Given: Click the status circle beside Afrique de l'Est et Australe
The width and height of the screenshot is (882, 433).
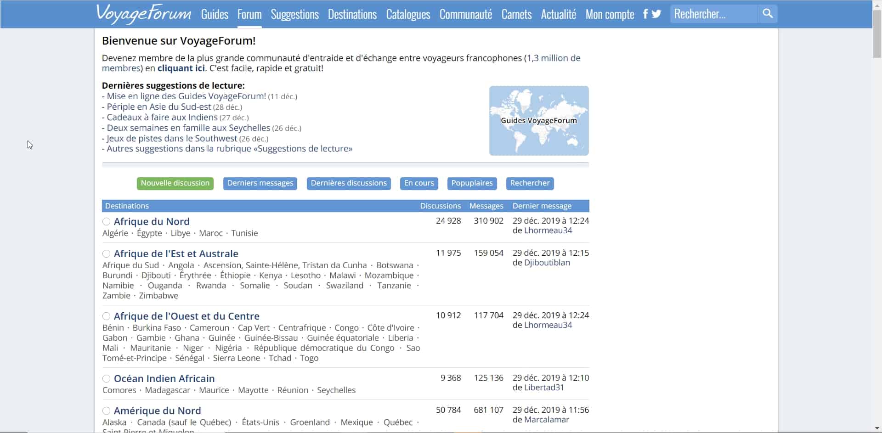Looking at the screenshot, I should pyautogui.click(x=106, y=254).
